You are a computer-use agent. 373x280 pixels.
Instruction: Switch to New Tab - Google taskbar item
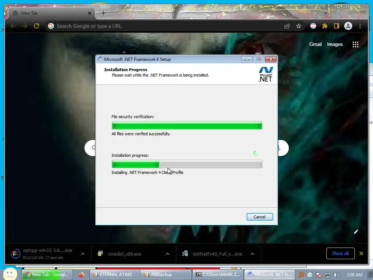click(47, 275)
